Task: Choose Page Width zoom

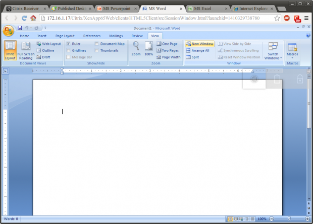Action: coord(168,57)
